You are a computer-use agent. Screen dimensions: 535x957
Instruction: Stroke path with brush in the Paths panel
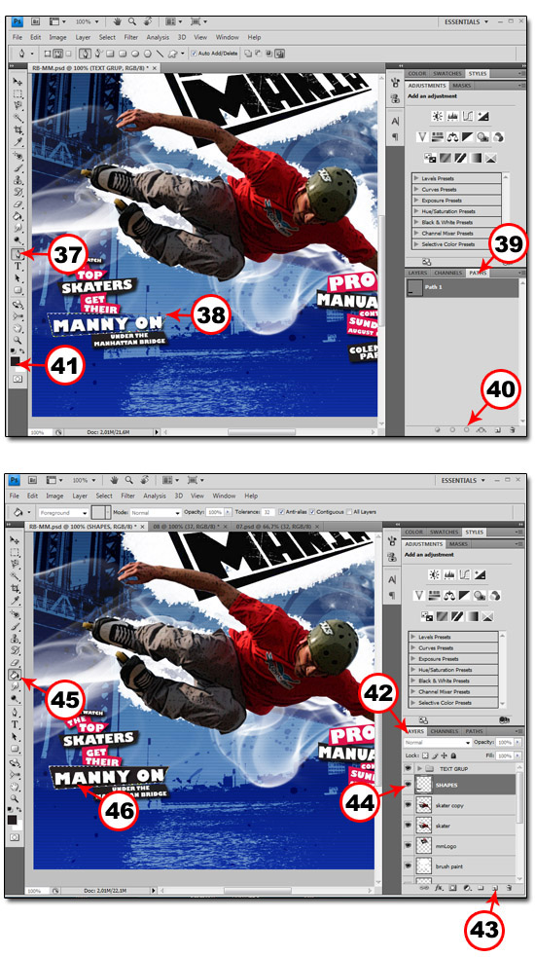tap(452, 429)
